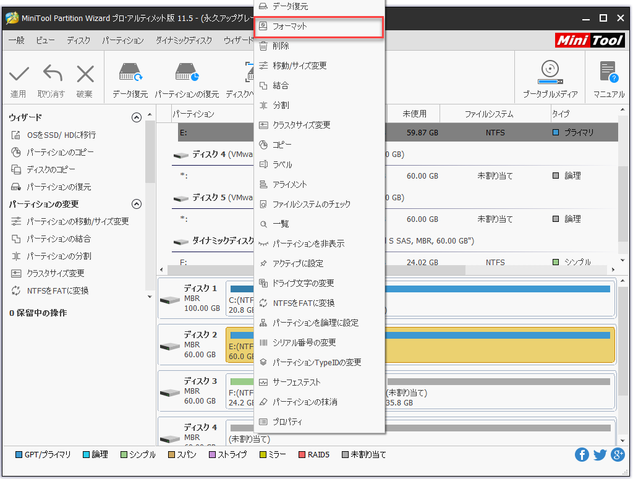Viewport: 633px width, 479px height.
Task: Choose Copy (コピー) from the context menu
Action: 319,145
